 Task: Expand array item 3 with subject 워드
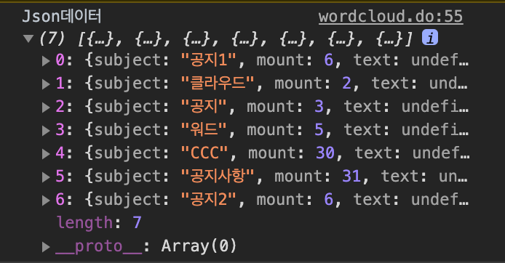coord(46,131)
